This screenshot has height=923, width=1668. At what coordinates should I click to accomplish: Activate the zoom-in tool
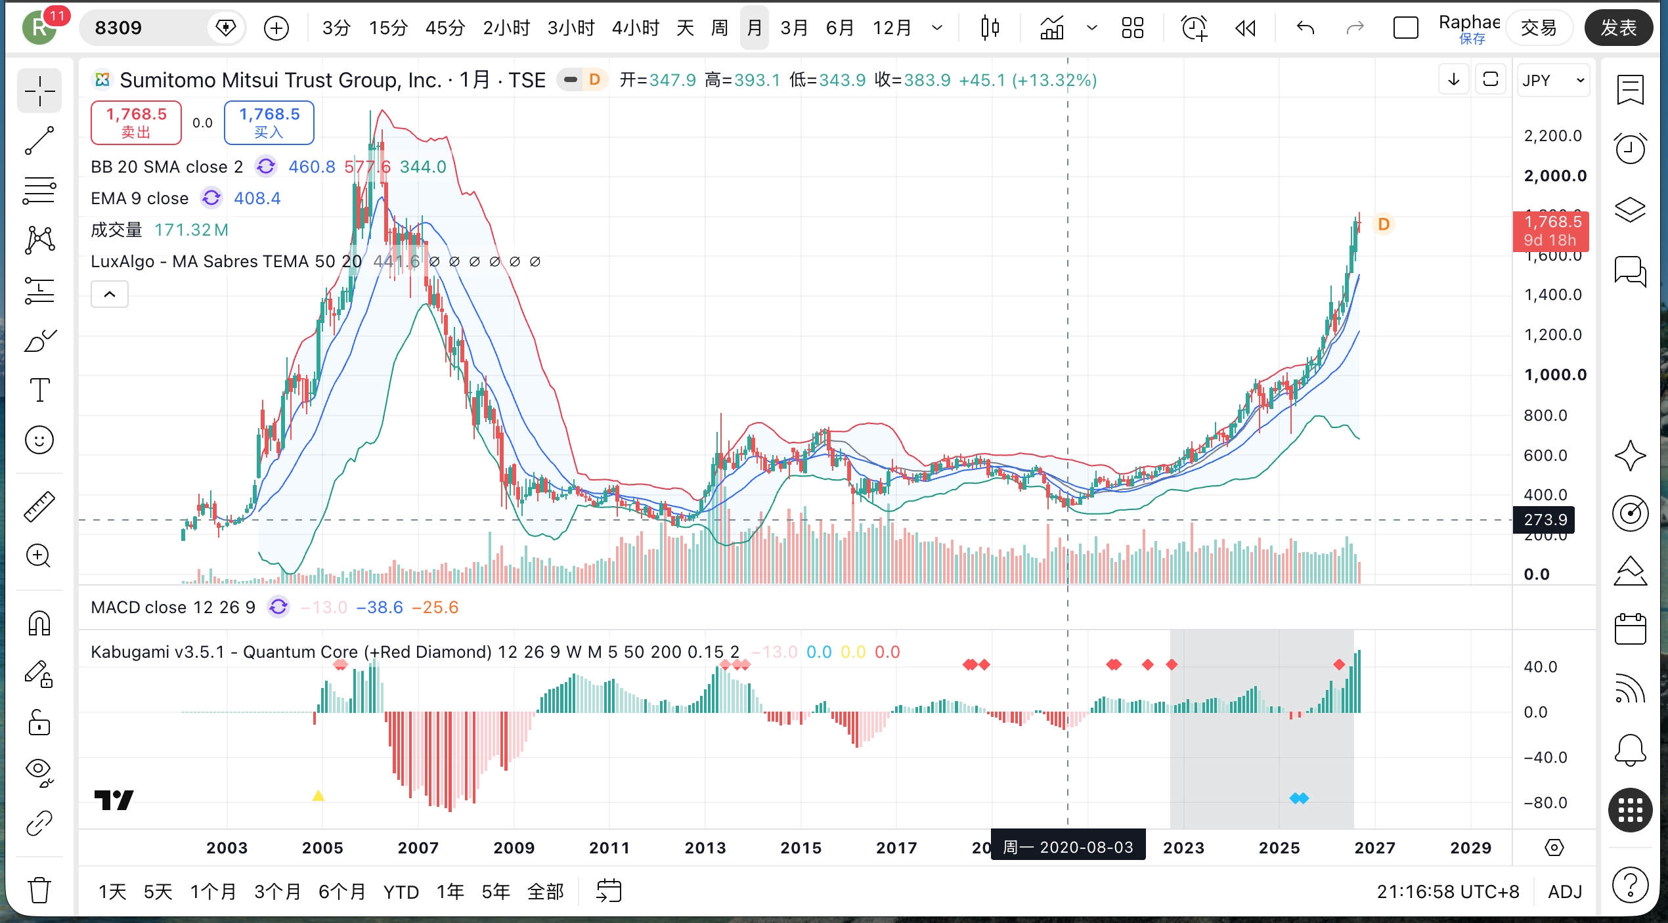(39, 556)
